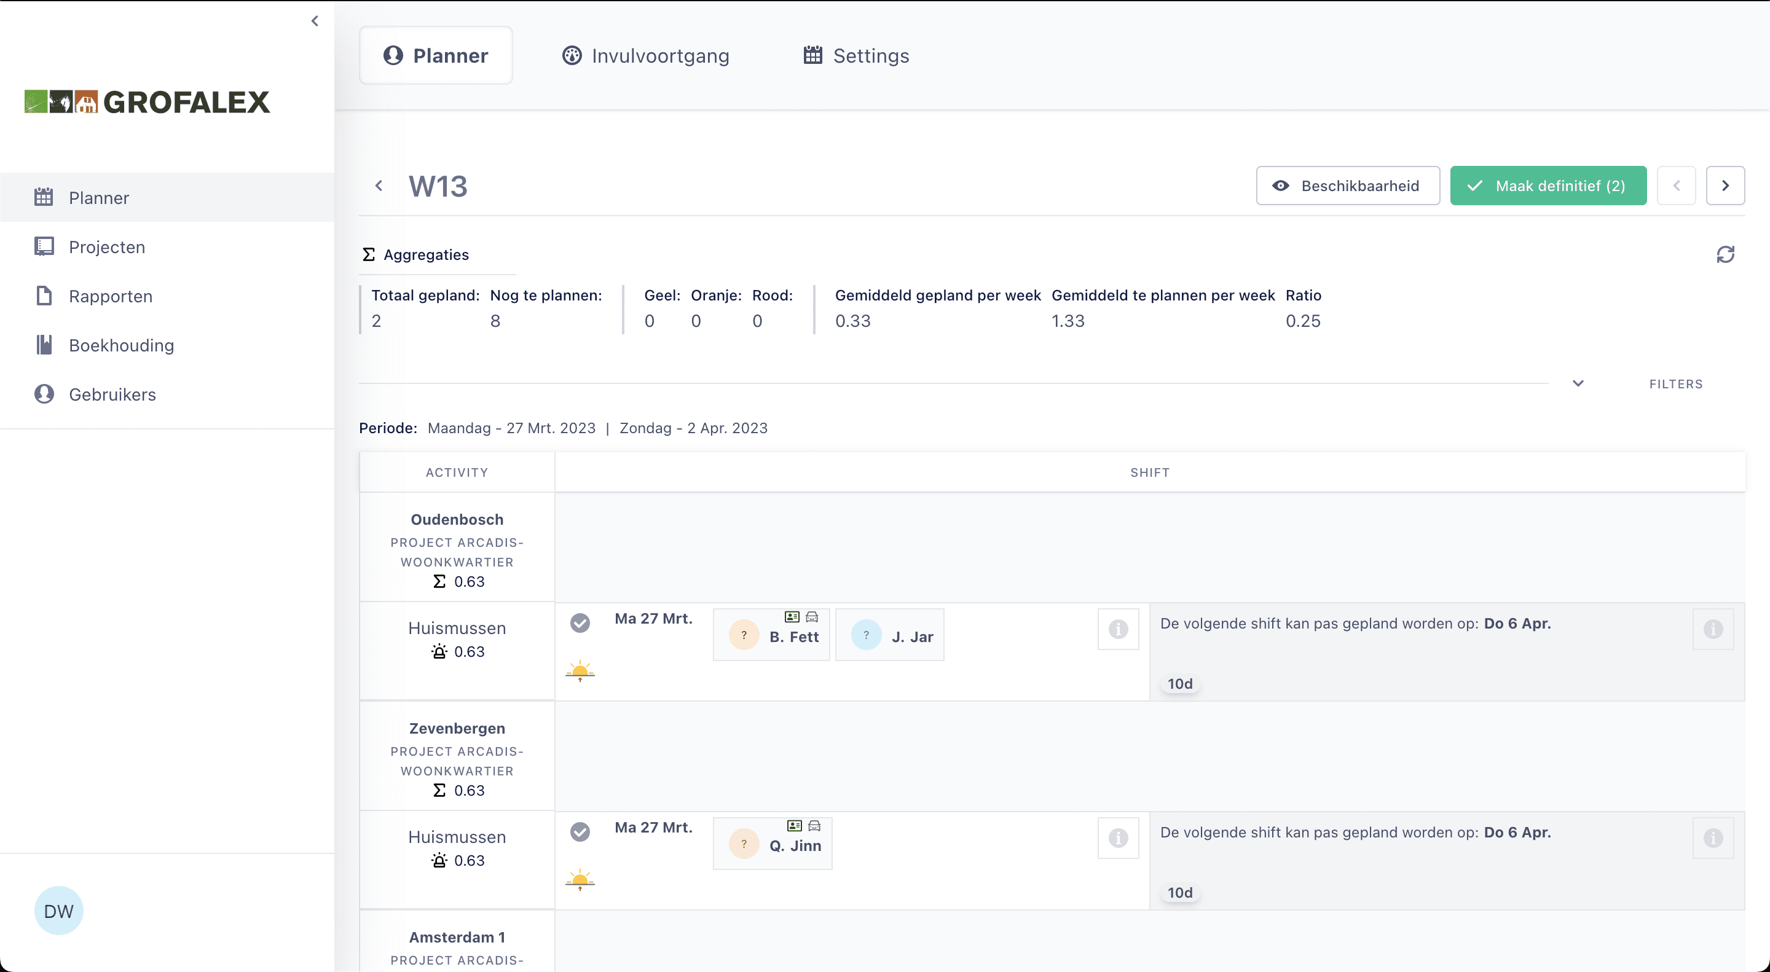Click the SHIFT column header
Image resolution: width=1770 pixels, height=972 pixels.
tap(1149, 472)
